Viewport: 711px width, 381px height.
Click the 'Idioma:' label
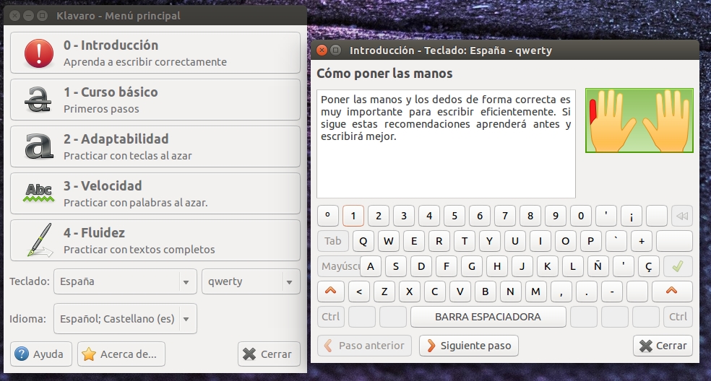tap(27, 318)
